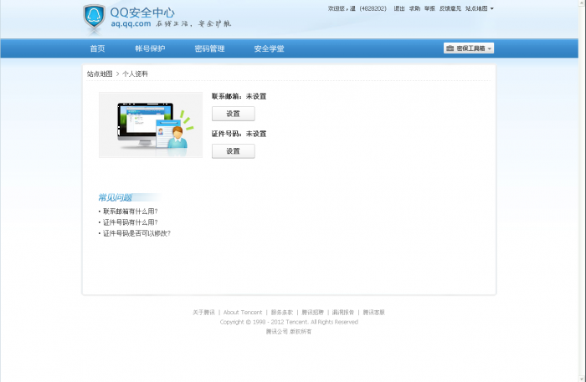This screenshot has width=586, height=382.
Task: Click 站点地图 in the breadcrumb
Action: [x=100, y=74]
